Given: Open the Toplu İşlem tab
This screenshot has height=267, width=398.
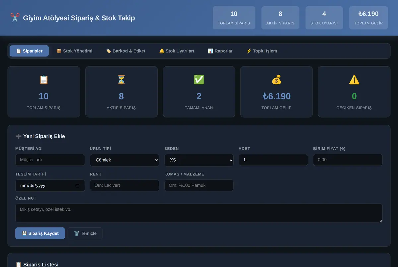Looking at the screenshot, I should tap(262, 51).
